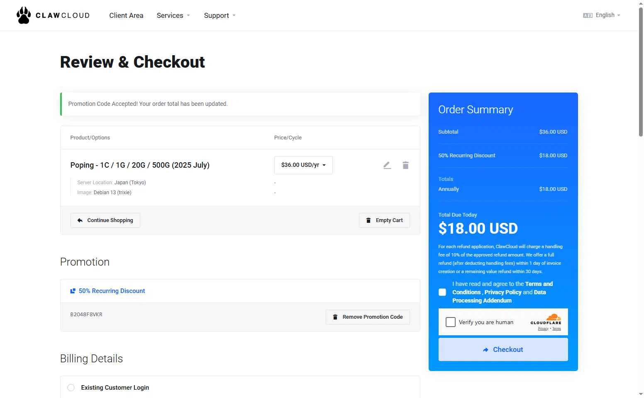Open the Data Processing Addendum link
Image resolution: width=644 pixels, height=398 pixels.
click(499, 296)
